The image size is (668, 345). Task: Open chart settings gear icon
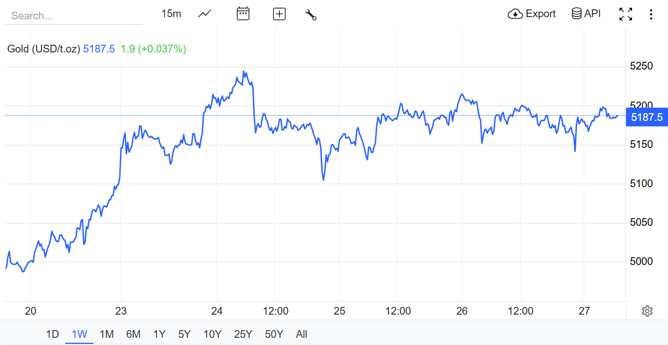click(x=647, y=311)
